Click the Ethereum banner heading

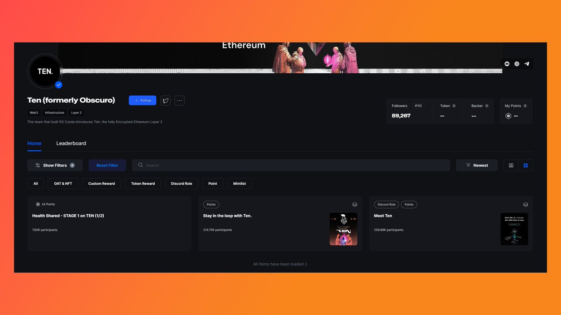tap(244, 45)
